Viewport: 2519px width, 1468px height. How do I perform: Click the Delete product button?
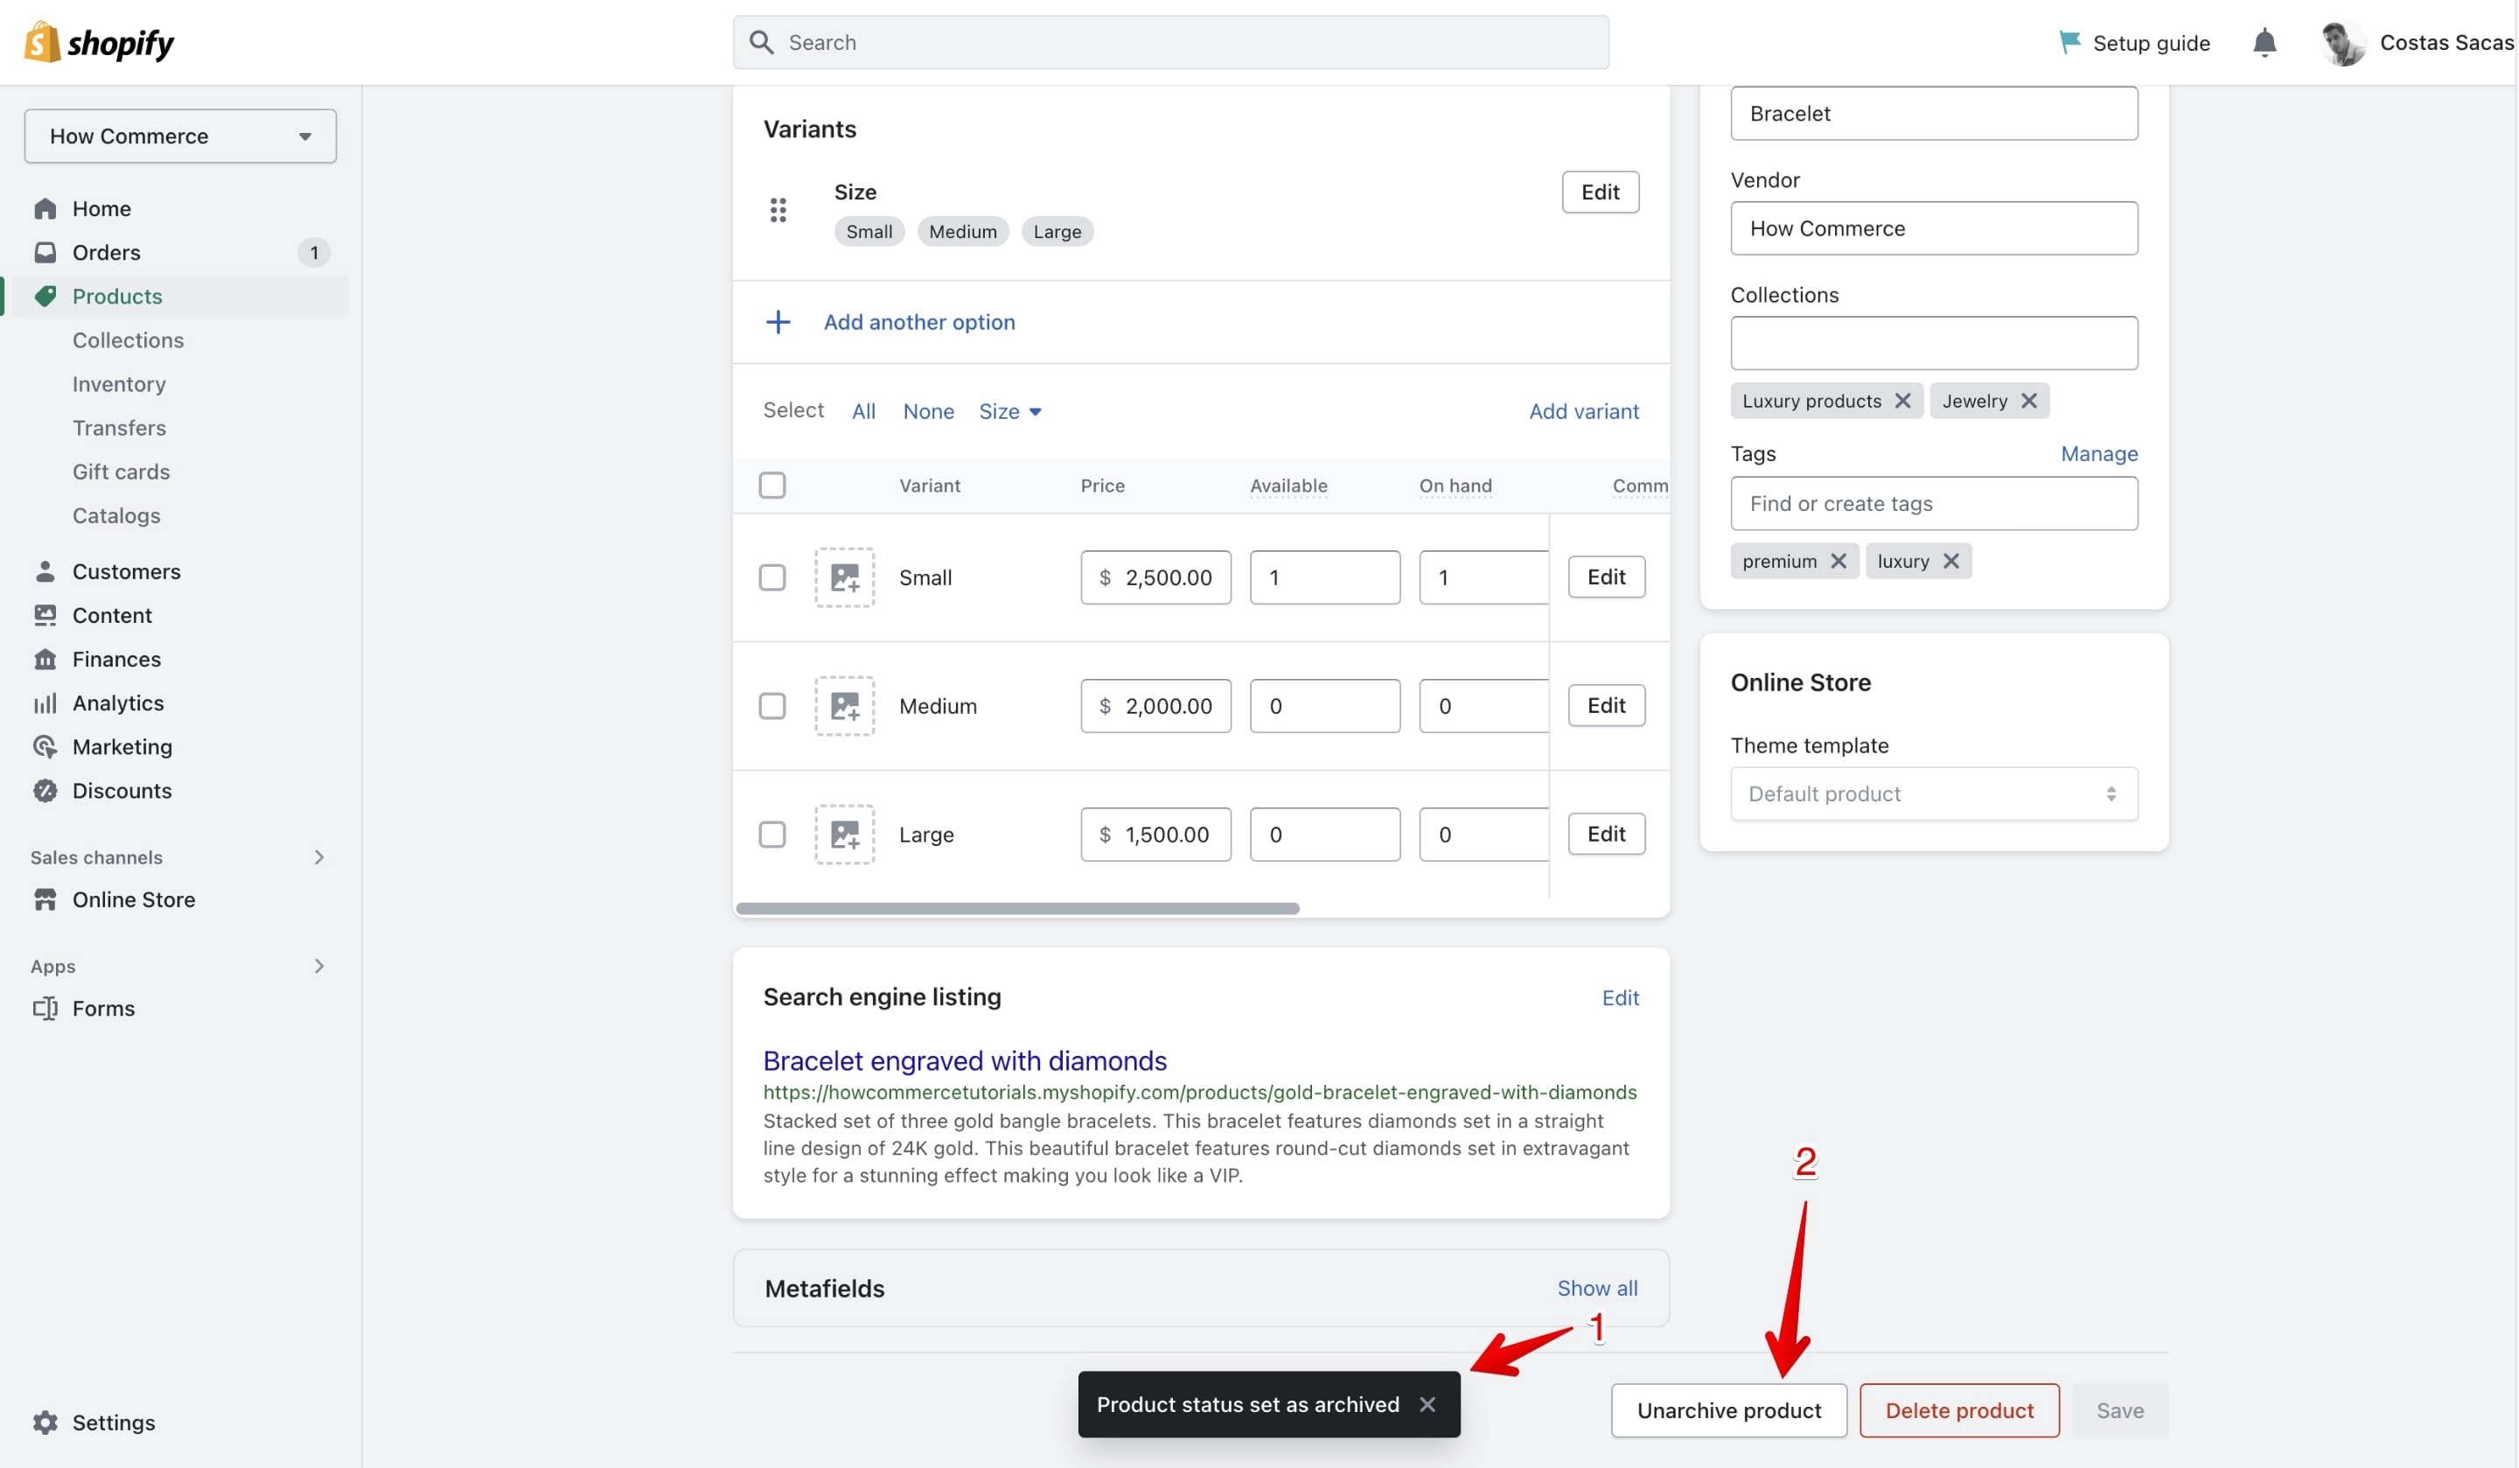[x=1959, y=1410]
